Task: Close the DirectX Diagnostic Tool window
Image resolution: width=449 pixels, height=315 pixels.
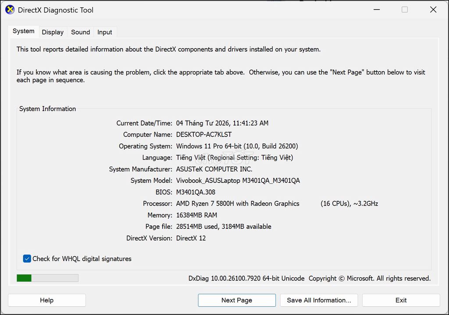Action: tap(433, 10)
